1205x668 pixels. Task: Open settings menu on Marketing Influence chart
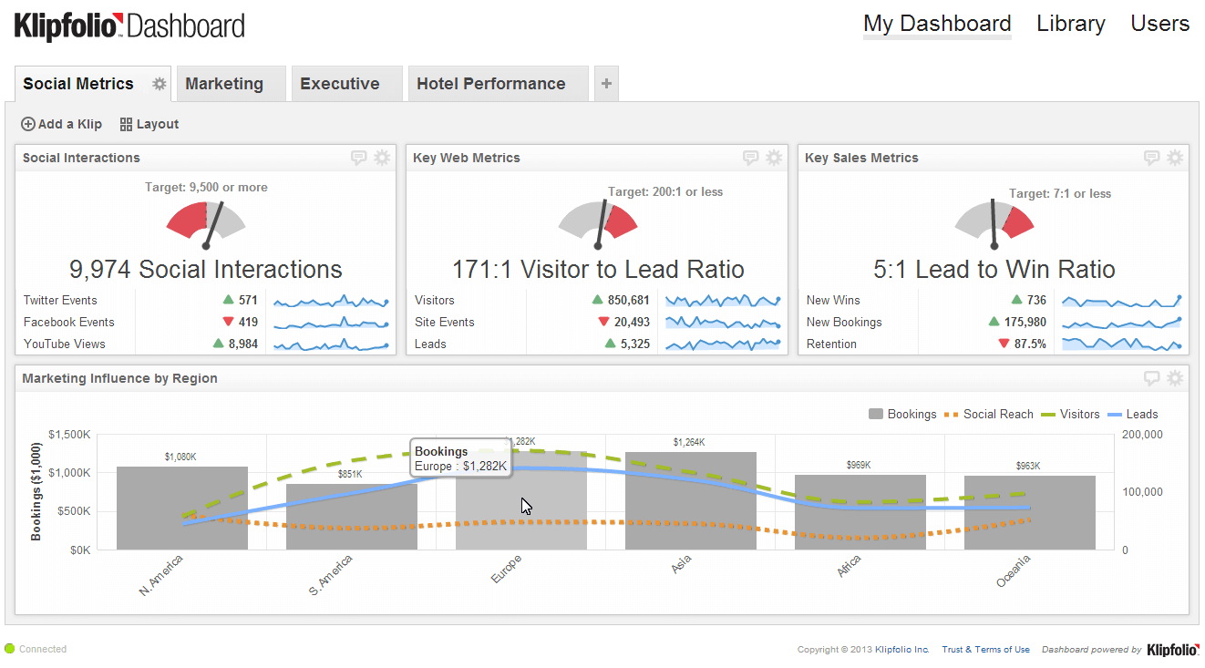point(1175,377)
